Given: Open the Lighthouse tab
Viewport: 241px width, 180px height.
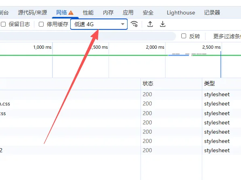Looking at the screenshot, I should 181,12.
